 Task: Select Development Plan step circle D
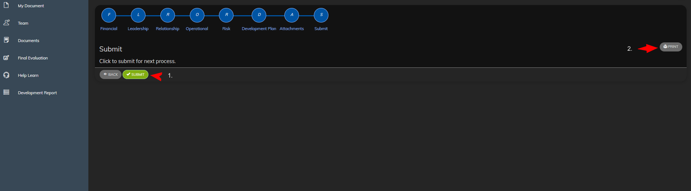point(259,15)
